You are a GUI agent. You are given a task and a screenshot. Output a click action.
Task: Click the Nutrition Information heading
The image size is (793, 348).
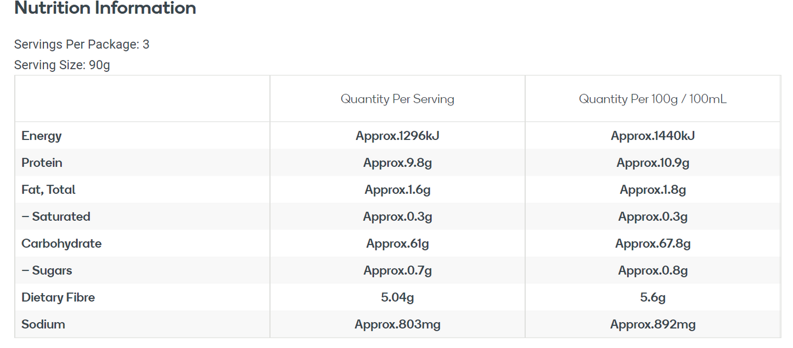click(105, 8)
